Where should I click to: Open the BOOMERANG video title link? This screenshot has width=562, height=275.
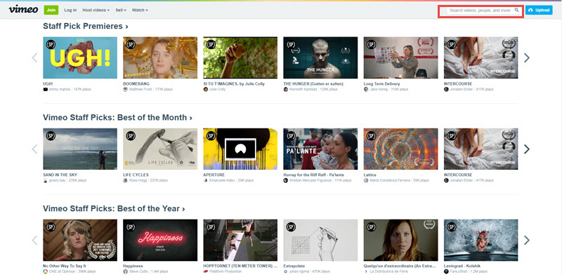click(x=136, y=83)
